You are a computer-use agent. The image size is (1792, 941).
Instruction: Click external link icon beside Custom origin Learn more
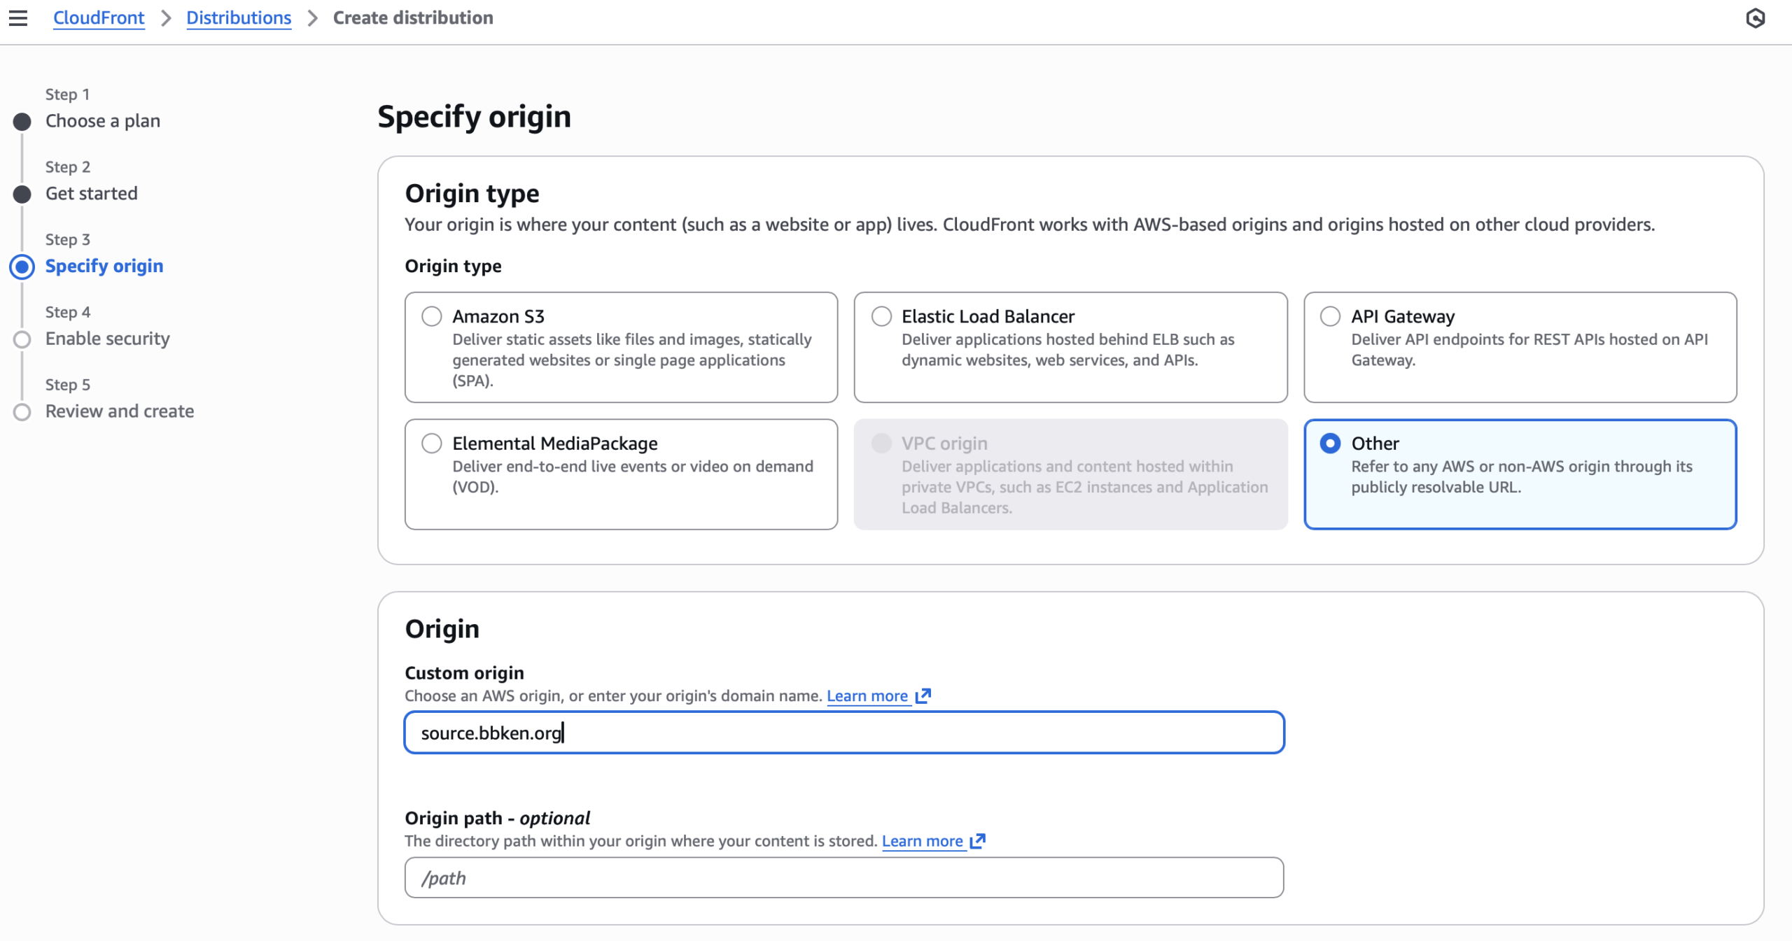point(923,695)
